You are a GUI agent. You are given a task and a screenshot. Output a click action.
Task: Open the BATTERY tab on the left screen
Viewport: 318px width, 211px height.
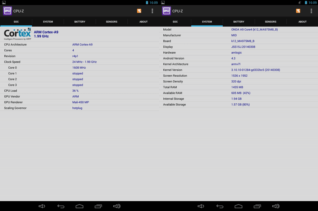[80, 22]
